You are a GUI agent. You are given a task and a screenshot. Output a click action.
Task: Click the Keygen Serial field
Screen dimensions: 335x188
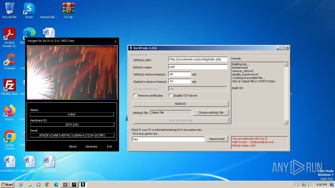coord(72,135)
